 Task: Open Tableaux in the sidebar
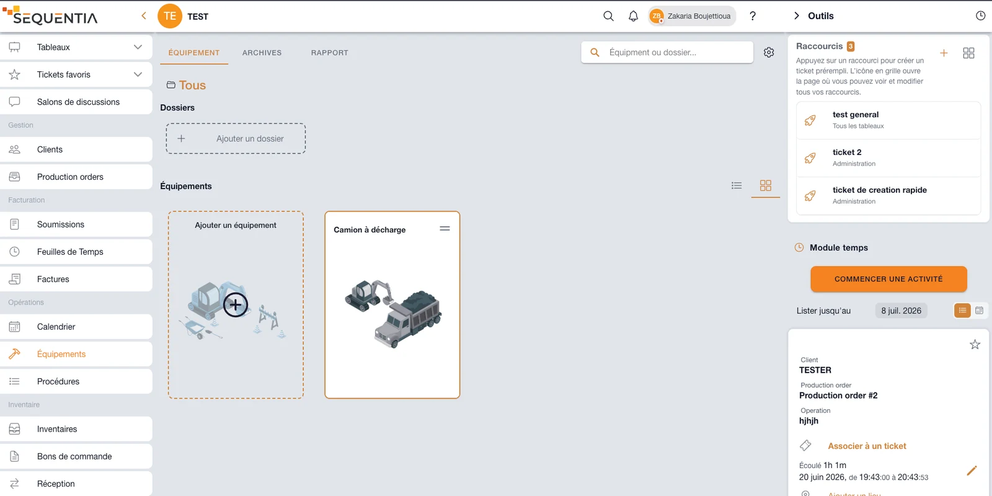tap(76, 47)
